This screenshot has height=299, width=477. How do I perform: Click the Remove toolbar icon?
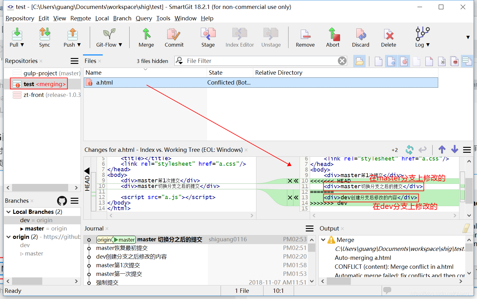point(305,34)
